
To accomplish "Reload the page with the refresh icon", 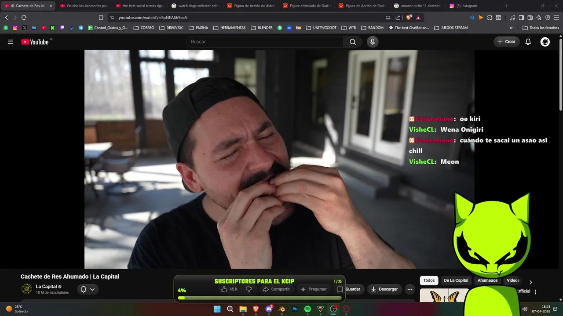I will (24, 18).
